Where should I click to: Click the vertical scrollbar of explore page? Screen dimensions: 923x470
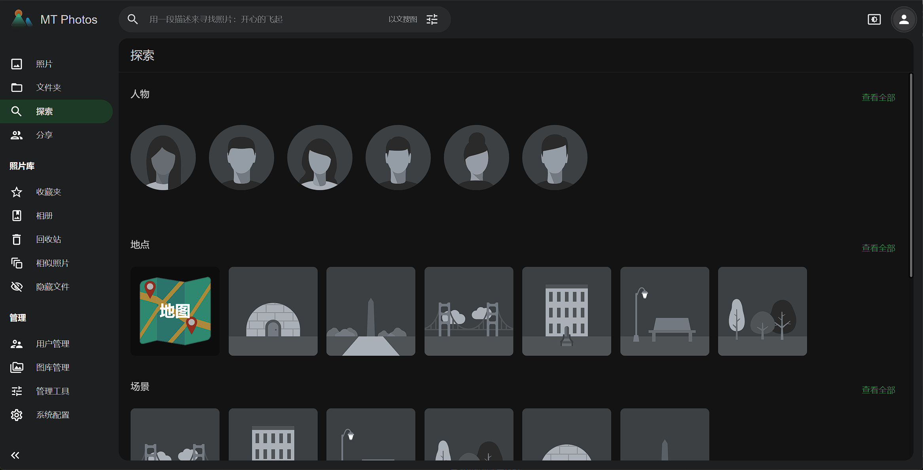pyautogui.click(x=911, y=175)
